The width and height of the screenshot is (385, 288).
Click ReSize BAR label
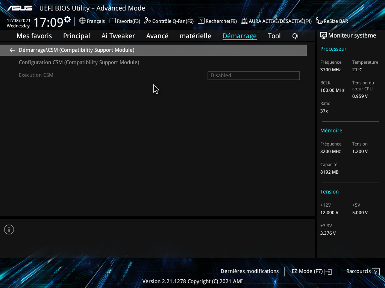pos(336,21)
